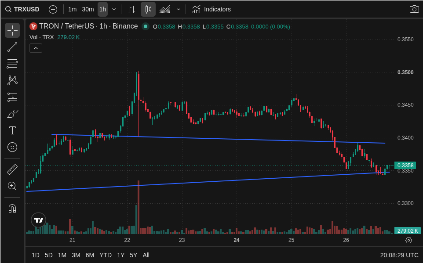Select the upper blue trend line
This screenshot has height=263, width=423.
(218, 139)
